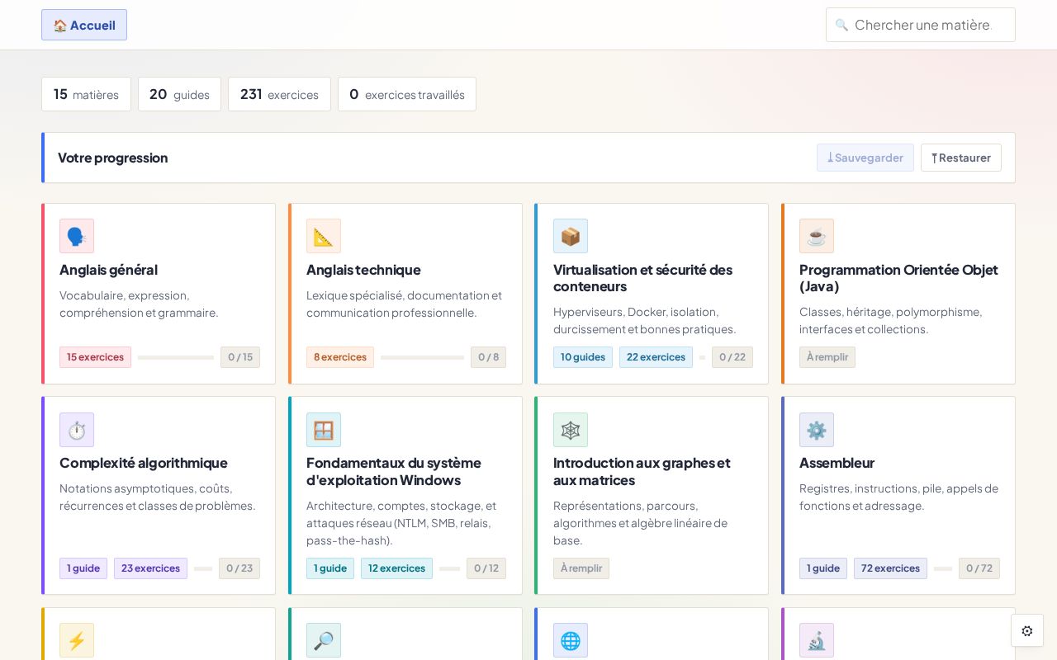Screen dimensions: 1057x660
Task: Click the magnifying glass subject icon
Action: pos(324,640)
